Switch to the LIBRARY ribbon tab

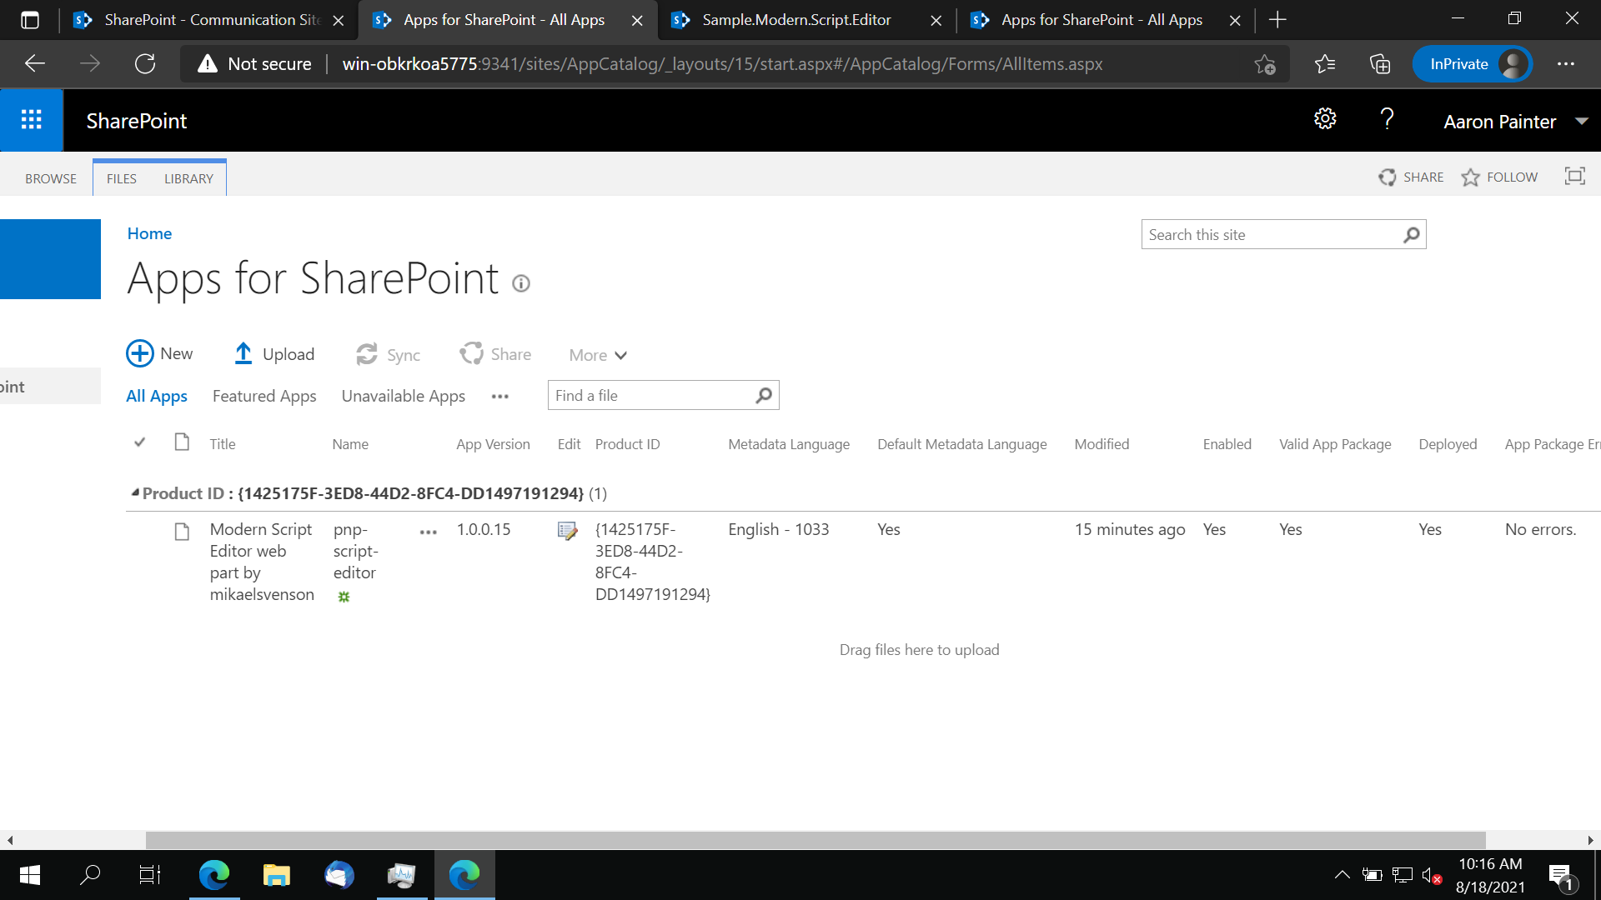[x=188, y=177]
